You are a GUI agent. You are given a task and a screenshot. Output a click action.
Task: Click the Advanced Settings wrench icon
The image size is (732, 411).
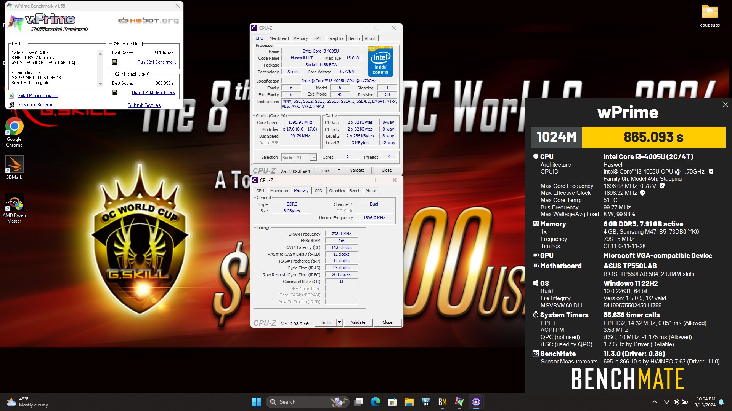tap(11, 105)
